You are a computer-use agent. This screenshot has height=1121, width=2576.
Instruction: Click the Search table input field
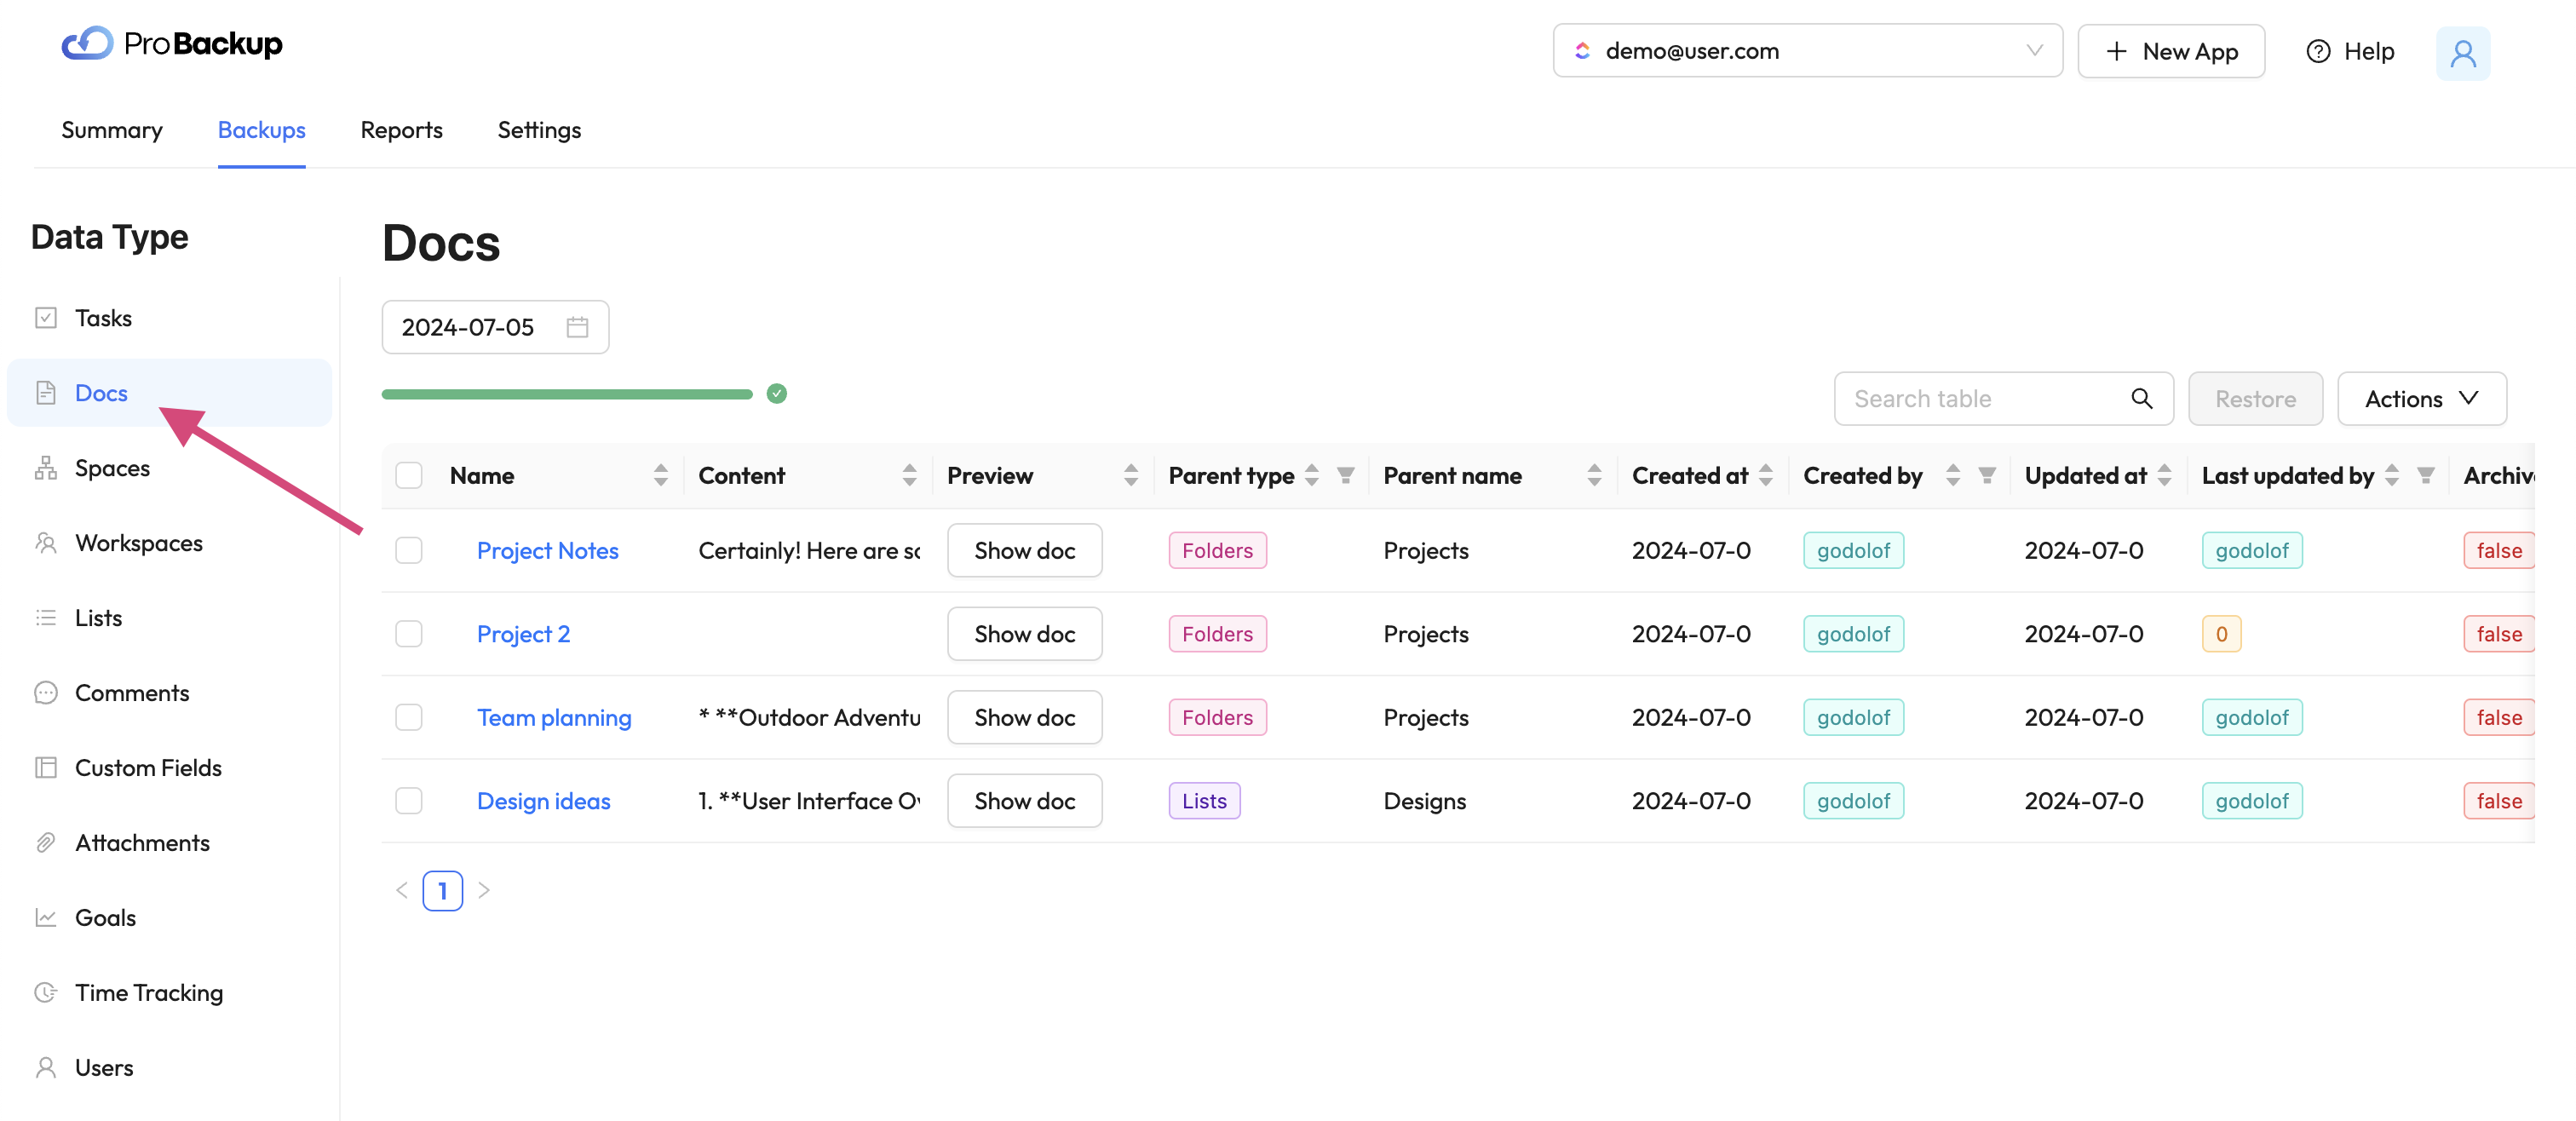pos(2003,399)
